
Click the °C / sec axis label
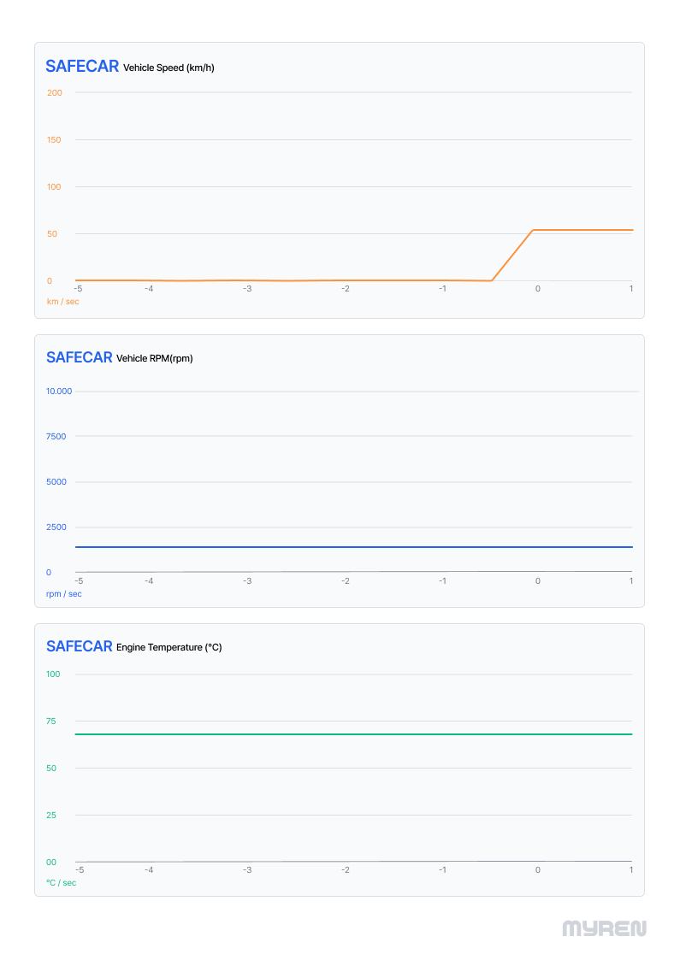61,882
